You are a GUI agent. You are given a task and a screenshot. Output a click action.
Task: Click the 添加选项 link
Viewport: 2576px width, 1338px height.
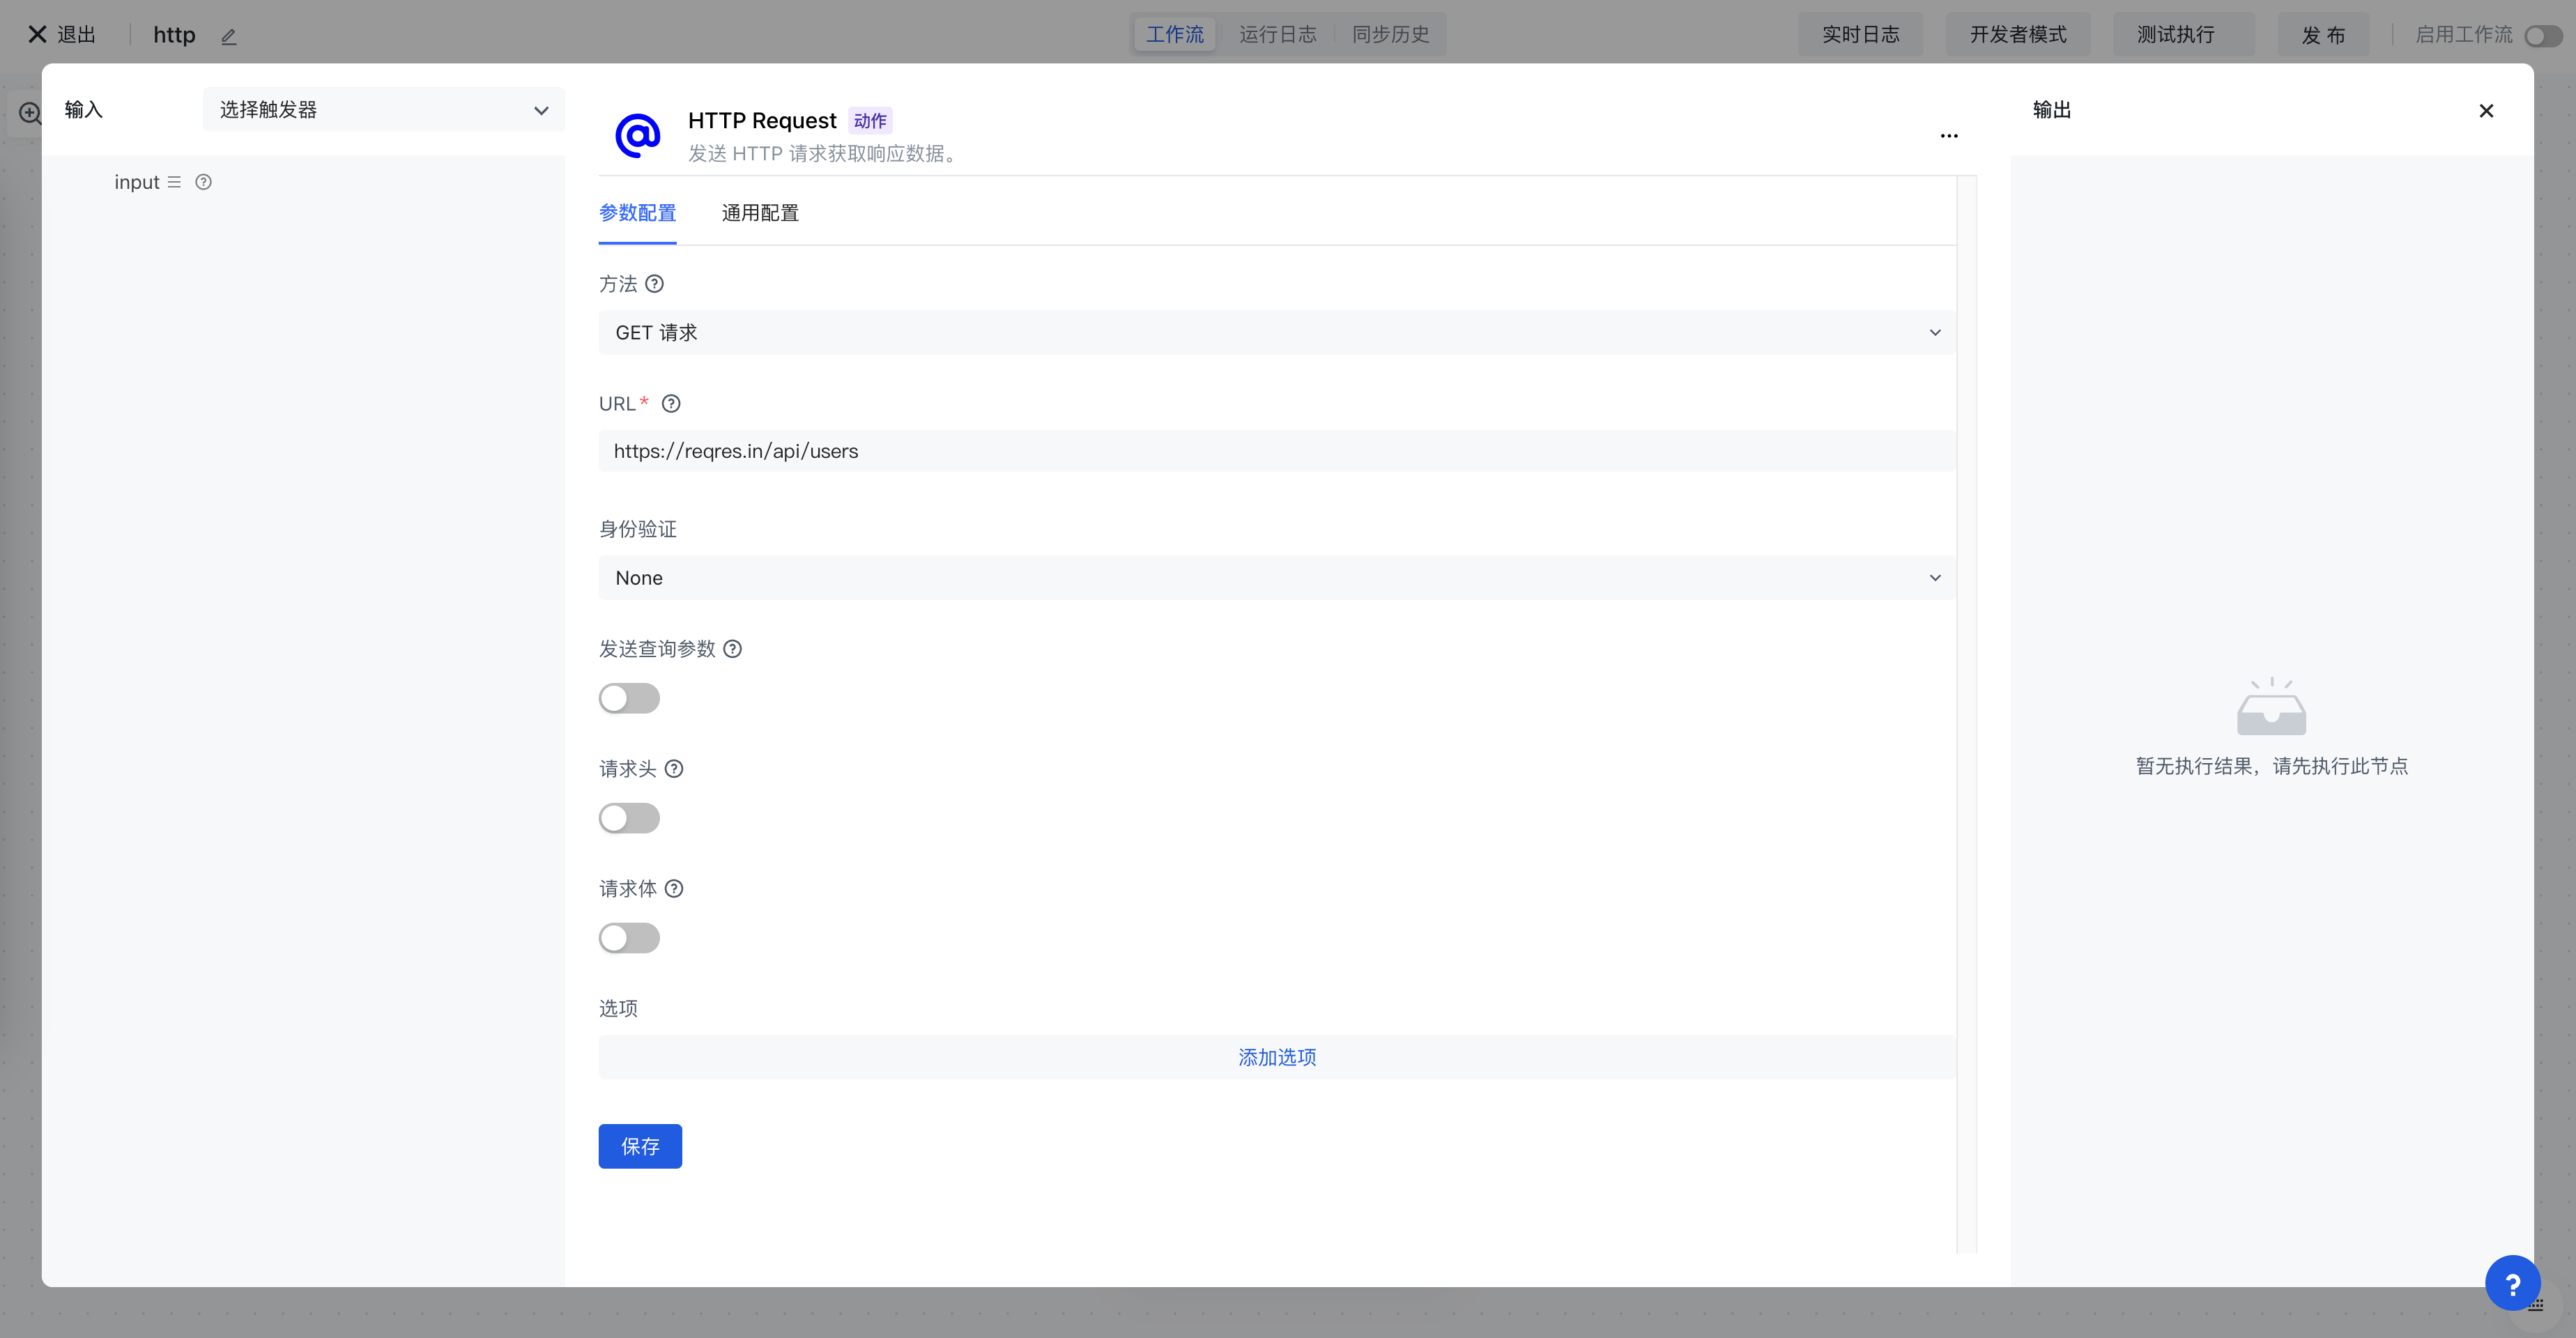point(1277,1057)
